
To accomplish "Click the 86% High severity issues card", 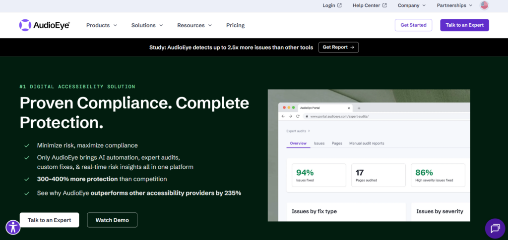I will click(438, 175).
